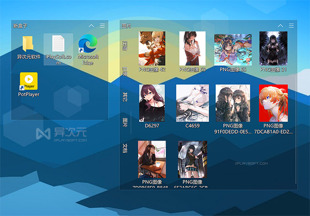The width and height of the screenshot is (310, 216).
Task: Select the iPlaySoft.com file icon
Action: click(x=58, y=43)
